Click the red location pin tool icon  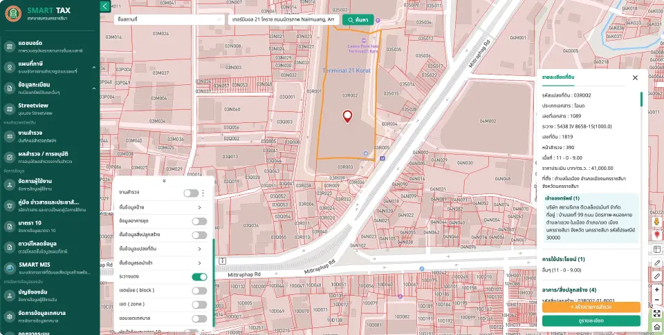point(657,235)
